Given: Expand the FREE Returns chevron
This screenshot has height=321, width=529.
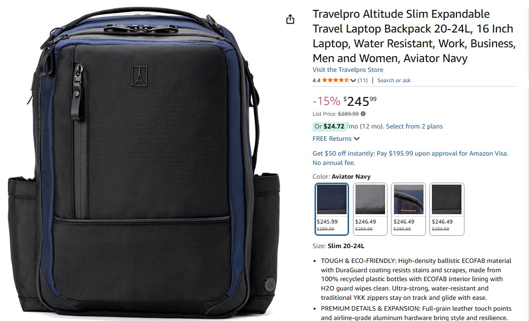Looking at the screenshot, I should [357, 139].
